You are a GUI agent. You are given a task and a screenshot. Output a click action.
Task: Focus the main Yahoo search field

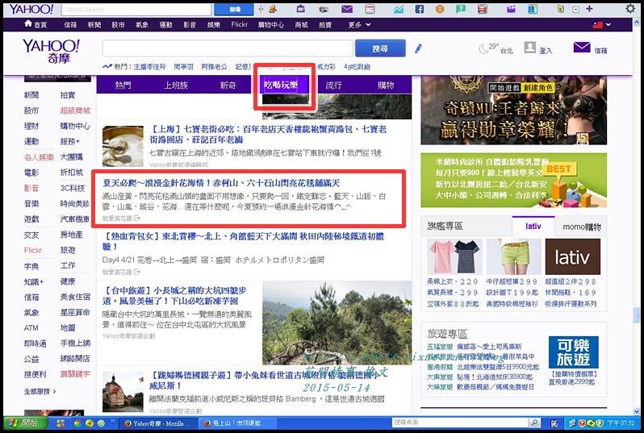pyautogui.click(x=228, y=48)
